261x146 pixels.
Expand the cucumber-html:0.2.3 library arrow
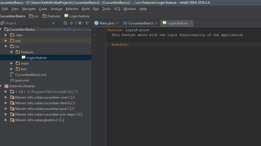tap(6, 103)
